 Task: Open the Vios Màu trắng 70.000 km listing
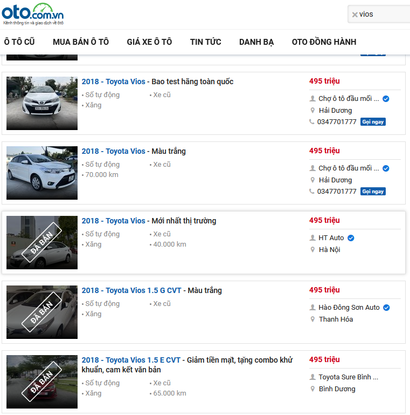pyautogui.click(x=134, y=151)
